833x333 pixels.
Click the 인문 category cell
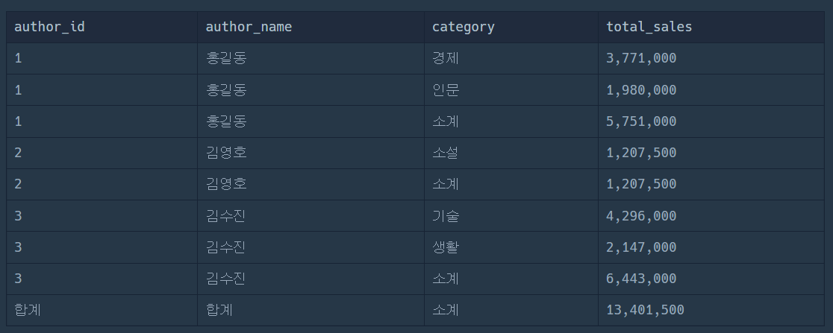(x=511, y=90)
